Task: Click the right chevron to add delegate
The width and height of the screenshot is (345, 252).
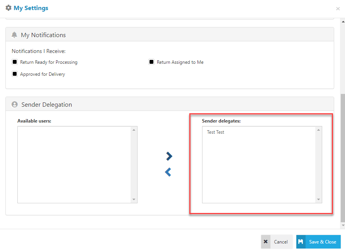Action: pos(169,156)
